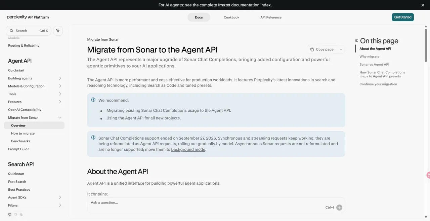This screenshot has height=221, width=430.
Task: Open the Prompt Guide page
Action: [x=18, y=149]
